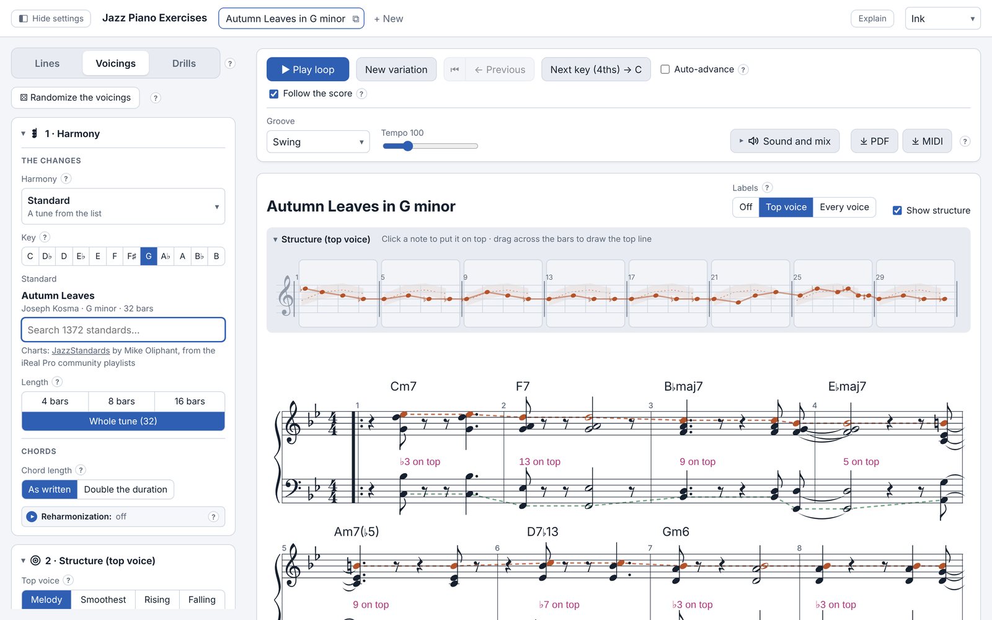
Task: Click the help icon next to Length
Action: tap(57, 382)
